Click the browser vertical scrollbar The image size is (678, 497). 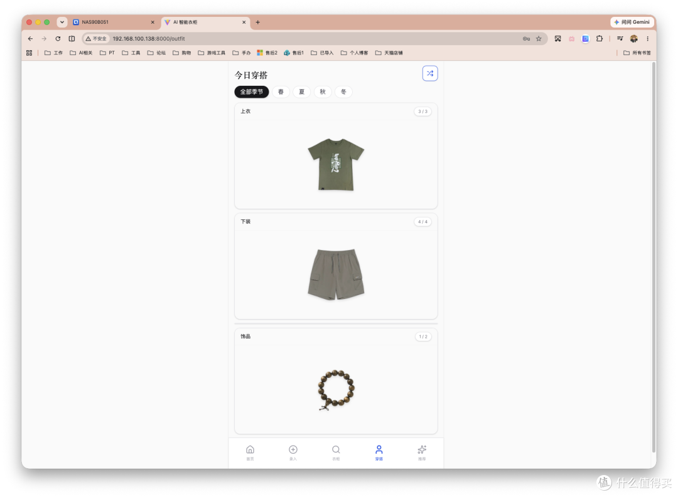pos(654,257)
